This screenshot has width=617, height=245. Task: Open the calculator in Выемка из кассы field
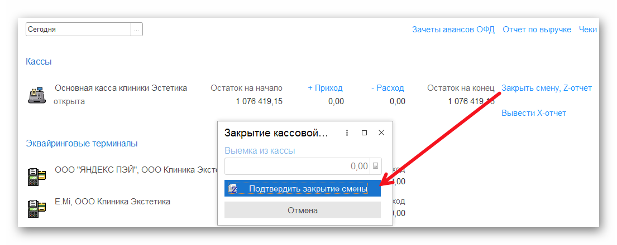(375, 166)
